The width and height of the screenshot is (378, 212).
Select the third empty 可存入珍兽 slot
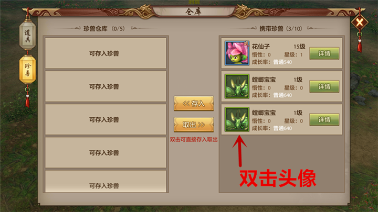[x=106, y=119]
